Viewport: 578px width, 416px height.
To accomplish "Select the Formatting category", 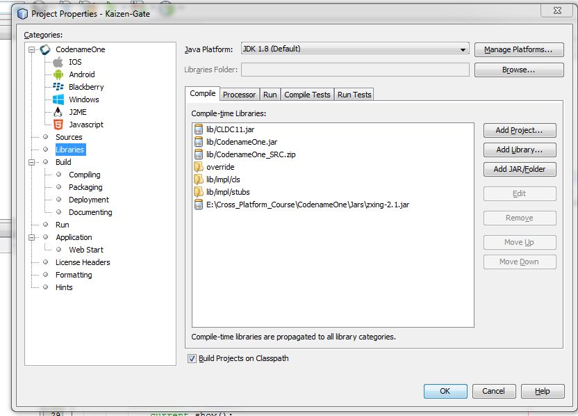I will coord(74,275).
